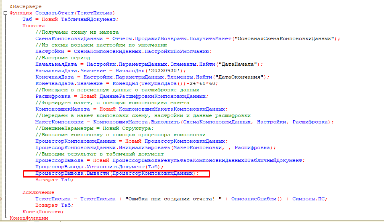Click the string "ДатаНачала"
The height and width of the screenshot is (222, 384).
click(x=237, y=64)
